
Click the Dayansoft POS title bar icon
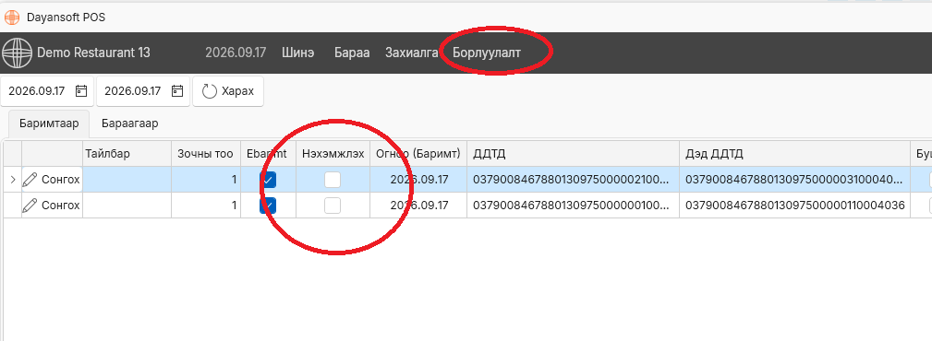(12, 17)
